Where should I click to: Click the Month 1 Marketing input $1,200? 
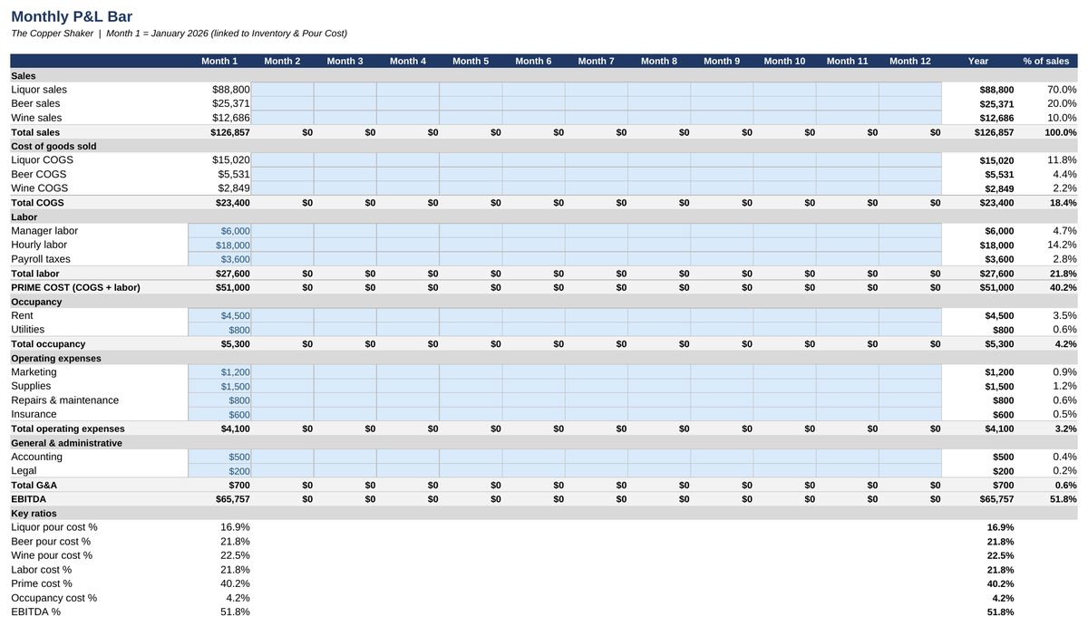point(219,372)
